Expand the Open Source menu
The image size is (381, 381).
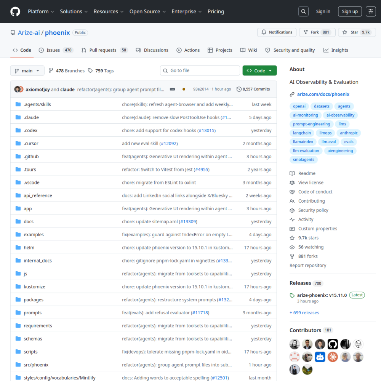(x=147, y=11)
